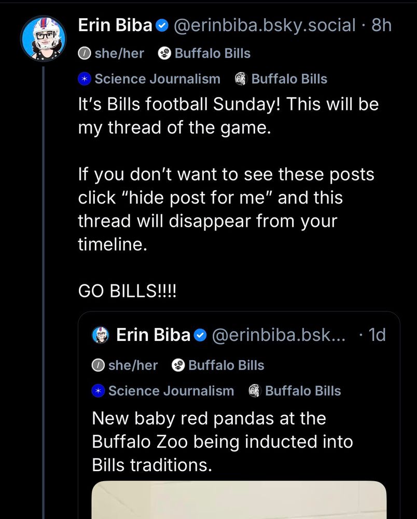Click the blue Science Journalism icon in the main post
Screen dimensions: 417x519
(x=84, y=79)
